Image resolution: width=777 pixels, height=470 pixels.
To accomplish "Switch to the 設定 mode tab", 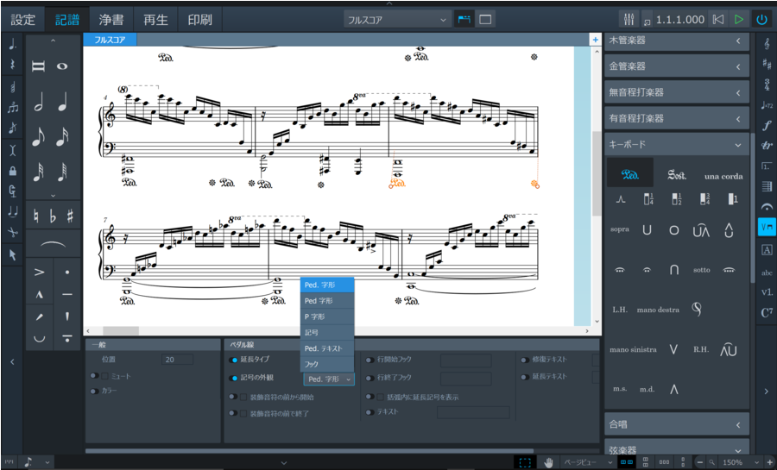I will pyautogui.click(x=22, y=20).
